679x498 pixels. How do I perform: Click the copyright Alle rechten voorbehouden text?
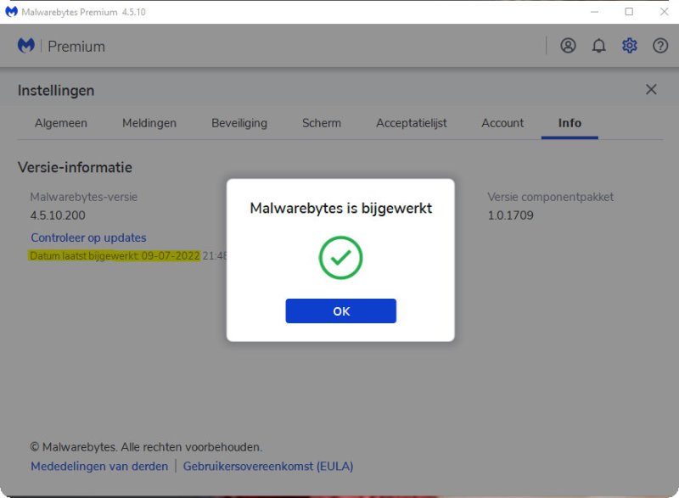pyautogui.click(x=146, y=447)
